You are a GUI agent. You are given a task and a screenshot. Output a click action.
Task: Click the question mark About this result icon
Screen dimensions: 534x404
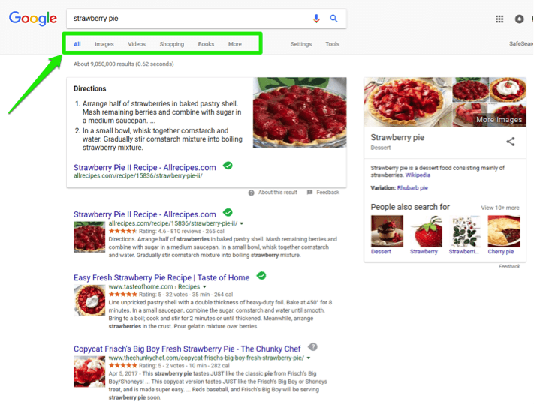point(252,193)
